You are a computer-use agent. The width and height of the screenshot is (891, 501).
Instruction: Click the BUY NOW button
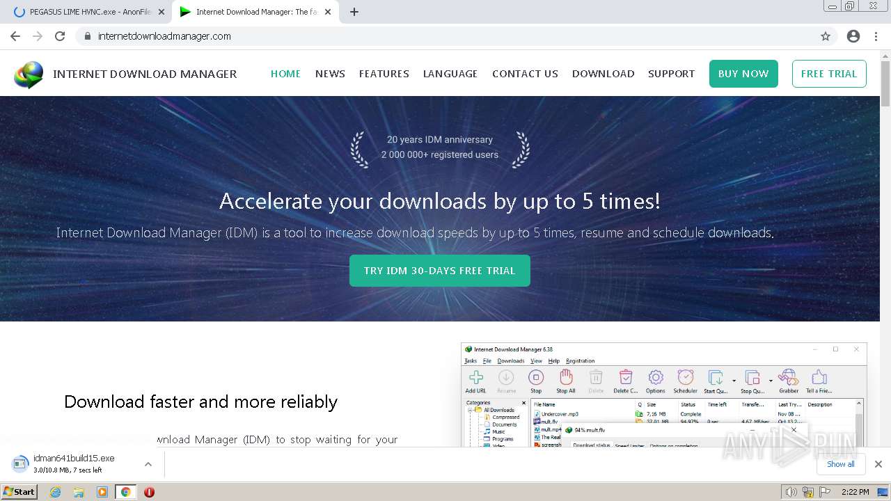[x=743, y=74]
